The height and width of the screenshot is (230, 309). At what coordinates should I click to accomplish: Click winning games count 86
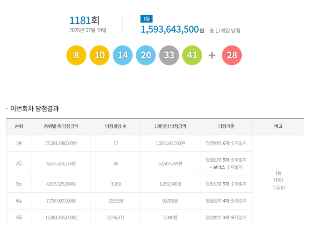116,164
